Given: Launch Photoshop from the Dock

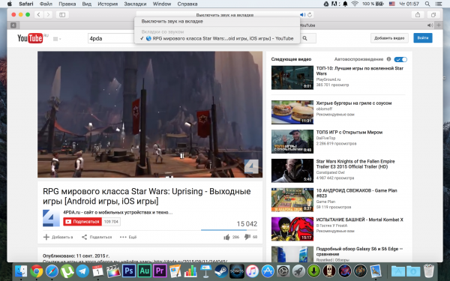Looking at the screenshot, I should (x=129, y=271).
